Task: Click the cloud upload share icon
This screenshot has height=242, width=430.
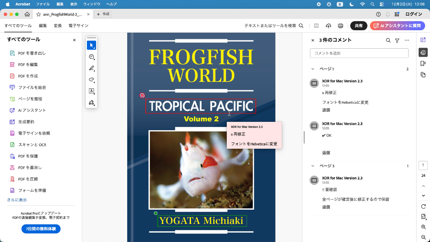Action: click(x=328, y=26)
